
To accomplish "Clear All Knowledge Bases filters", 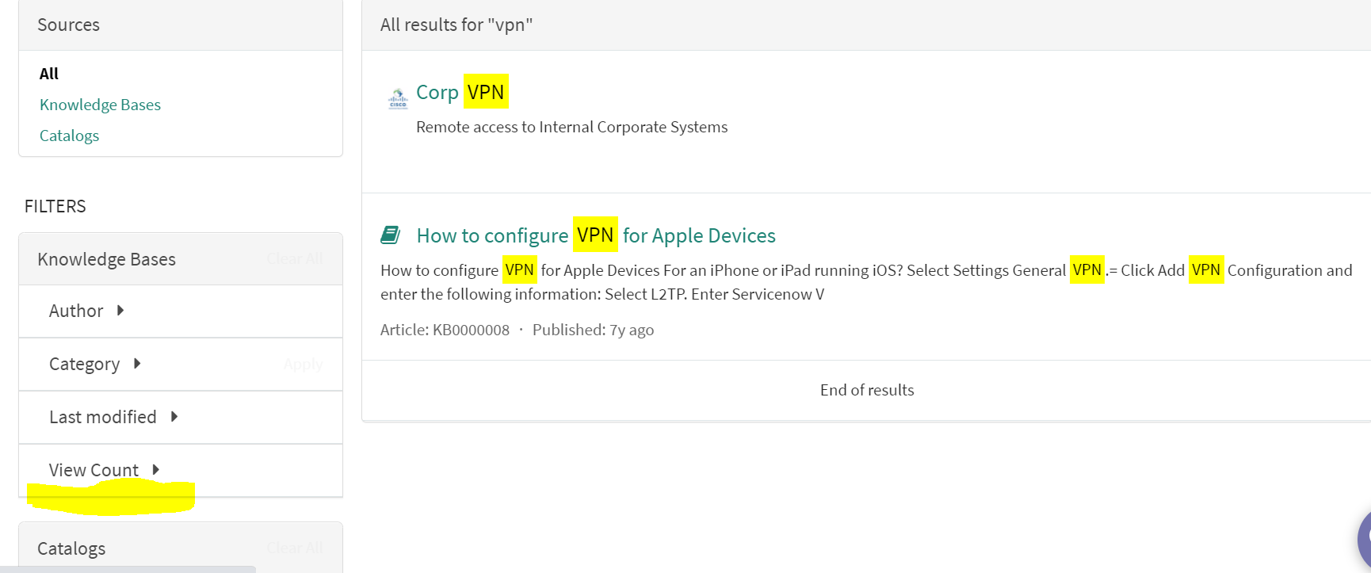I will tap(295, 258).
